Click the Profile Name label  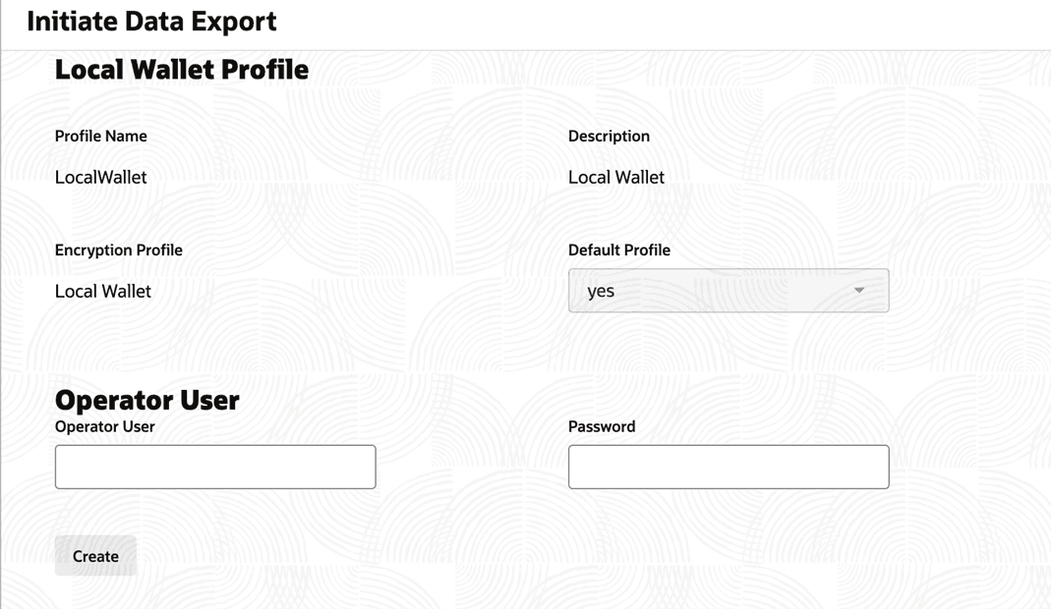[101, 136]
